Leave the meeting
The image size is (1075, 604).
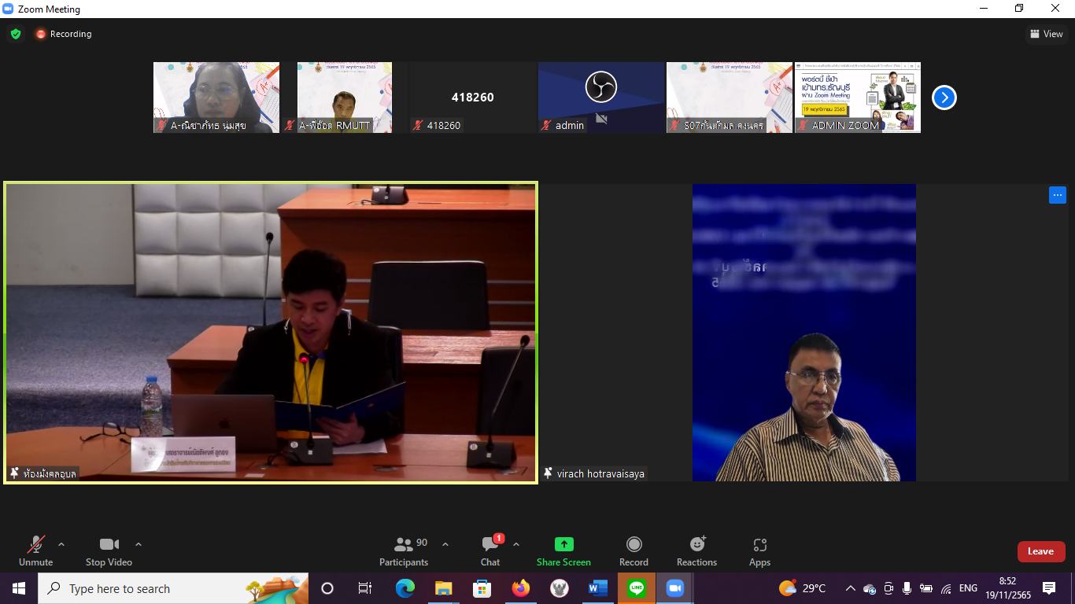click(1040, 551)
